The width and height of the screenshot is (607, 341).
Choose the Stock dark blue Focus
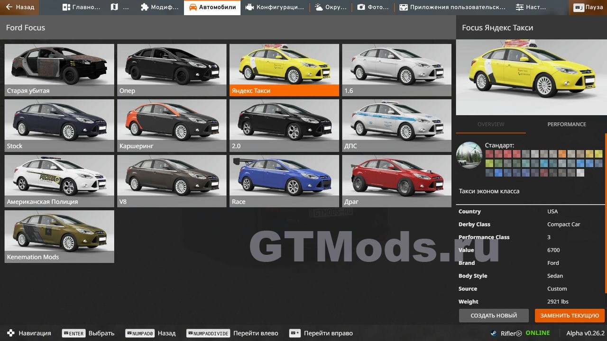[59, 126]
